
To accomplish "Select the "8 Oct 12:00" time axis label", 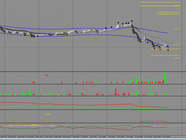I will [x=121, y=137].
